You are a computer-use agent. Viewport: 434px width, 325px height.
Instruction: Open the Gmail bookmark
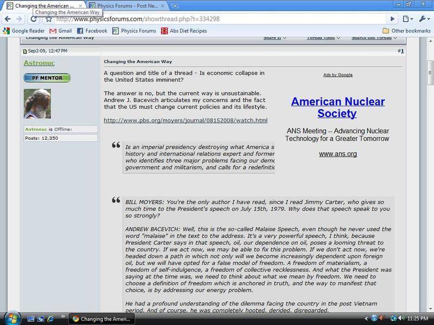click(x=61, y=31)
